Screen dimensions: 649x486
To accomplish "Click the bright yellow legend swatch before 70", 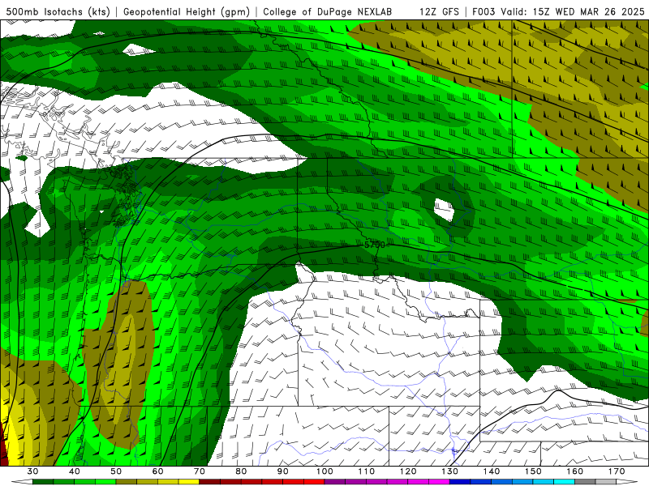I will click(189, 482).
